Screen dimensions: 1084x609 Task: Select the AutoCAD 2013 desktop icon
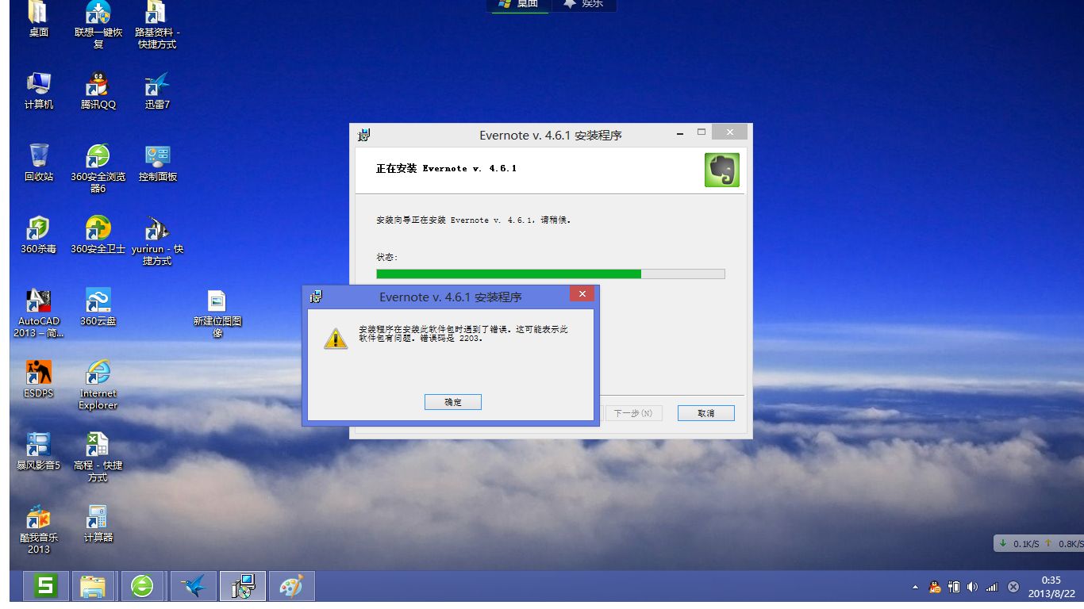39,312
